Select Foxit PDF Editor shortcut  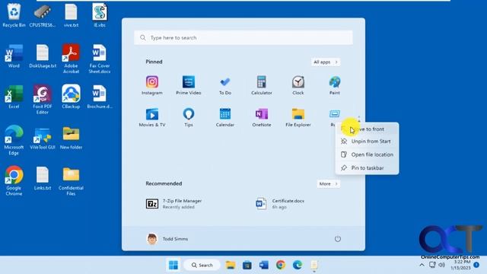pos(43,100)
